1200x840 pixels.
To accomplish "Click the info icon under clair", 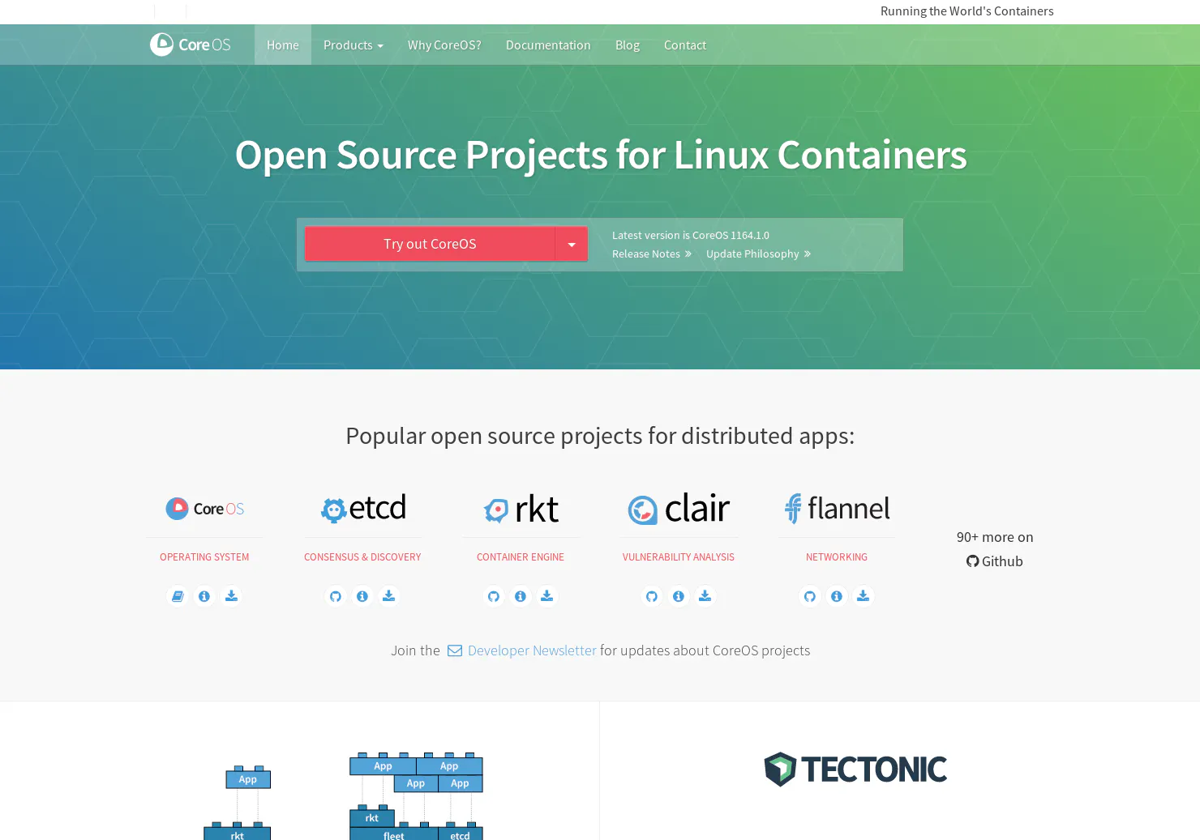I will [679, 596].
